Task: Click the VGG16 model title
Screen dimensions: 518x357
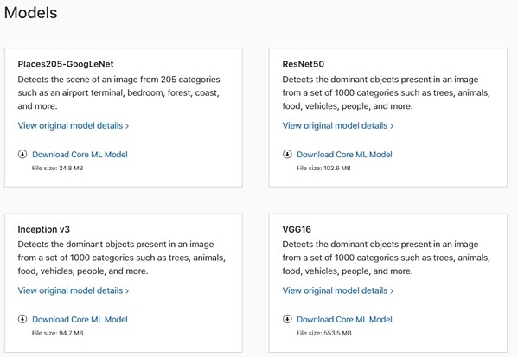Action: point(297,229)
